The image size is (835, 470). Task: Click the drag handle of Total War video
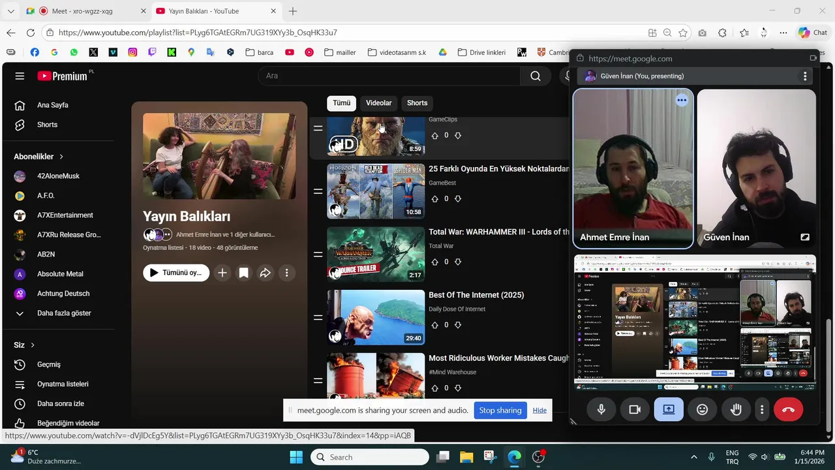click(x=318, y=255)
